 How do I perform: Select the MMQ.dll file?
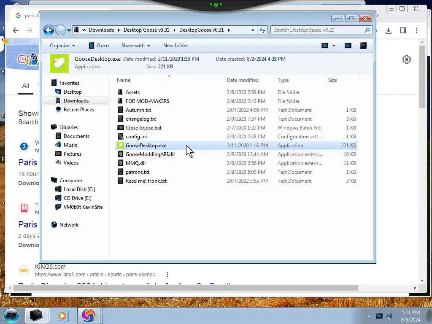tap(135, 163)
